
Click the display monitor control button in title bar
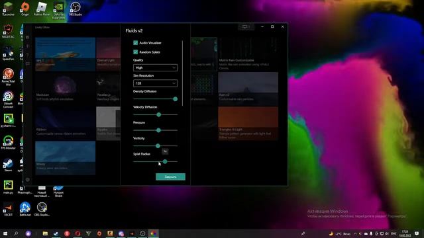click(246, 26)
